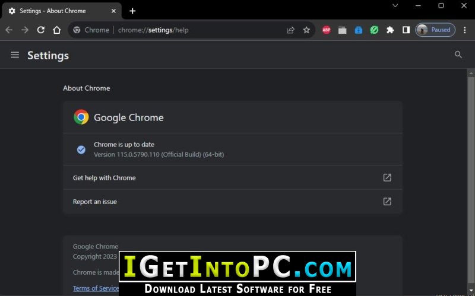Select the Settings - About Chrome tab
Image resolution: width=475 pixels, height=296 pixels.
[62, 11]
